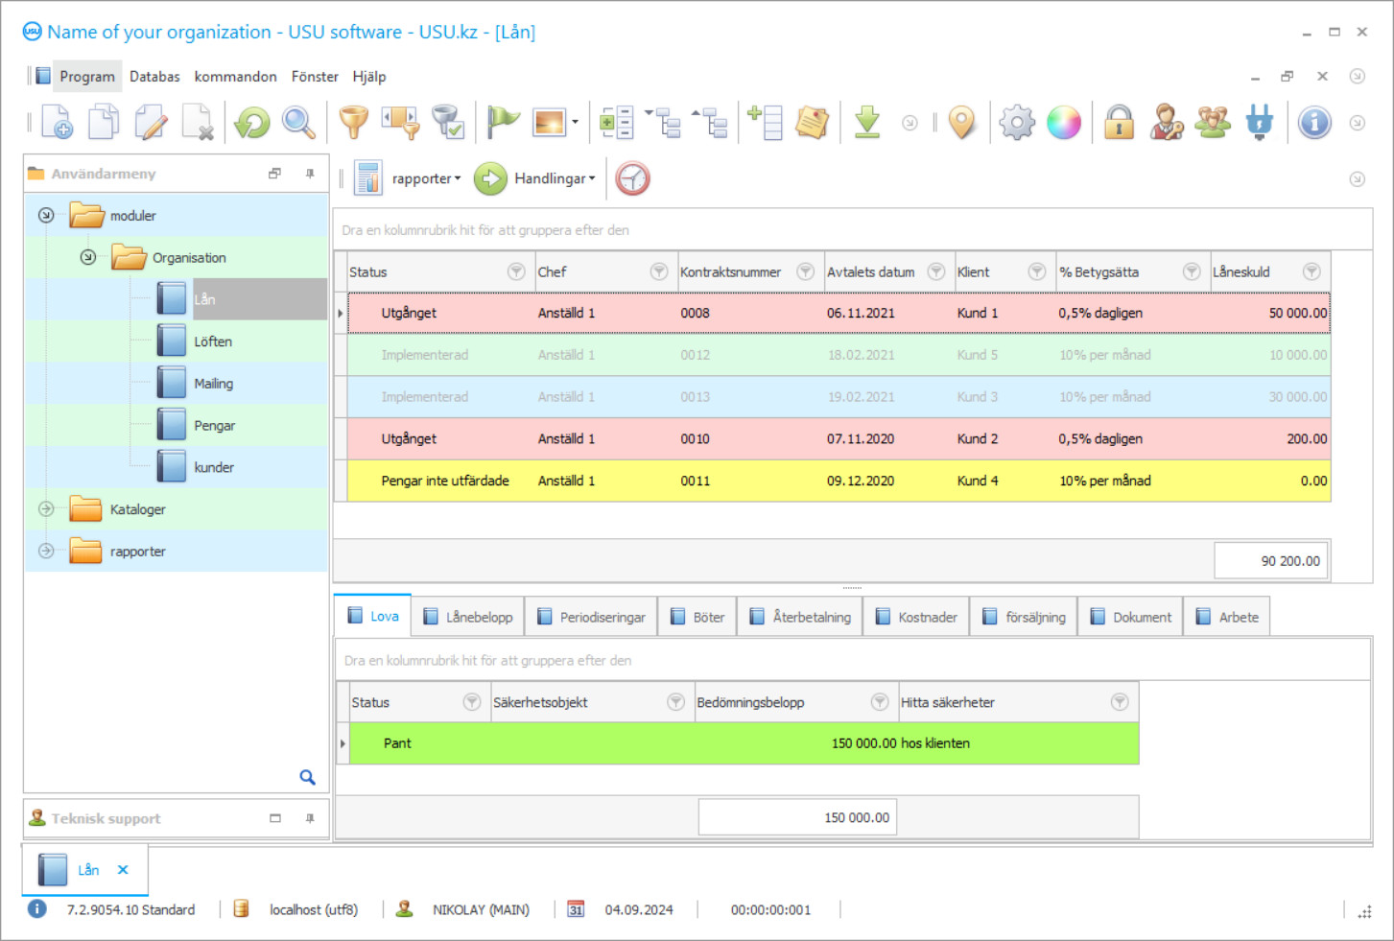Open filter for % Betygsätta column
Viewport: 1394px width, 941px height.
click(x=1192, y=271)
